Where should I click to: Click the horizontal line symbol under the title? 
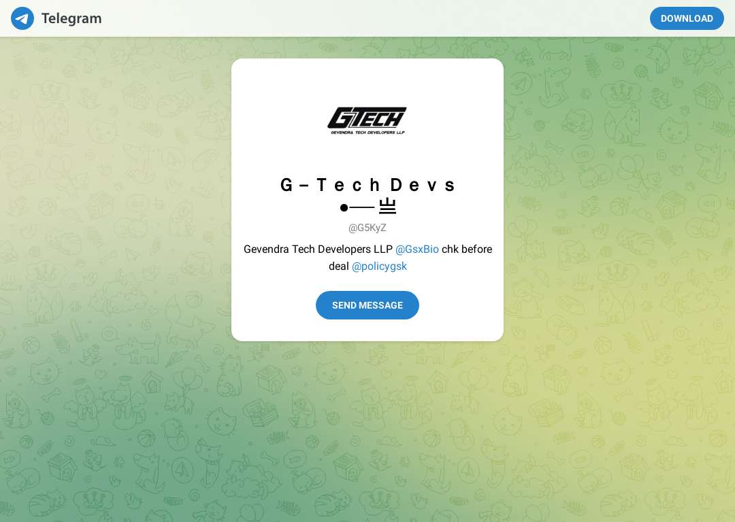click(x=362, y=207)
